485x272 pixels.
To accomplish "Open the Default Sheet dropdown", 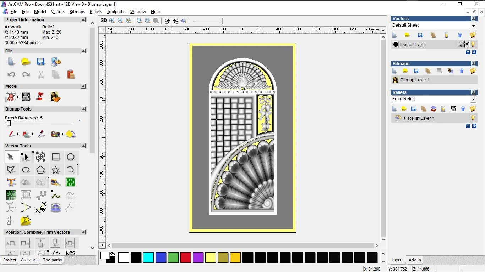I will point(473,26).
